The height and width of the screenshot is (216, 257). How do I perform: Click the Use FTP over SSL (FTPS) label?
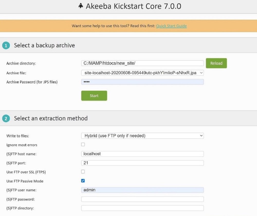point(26,172)
